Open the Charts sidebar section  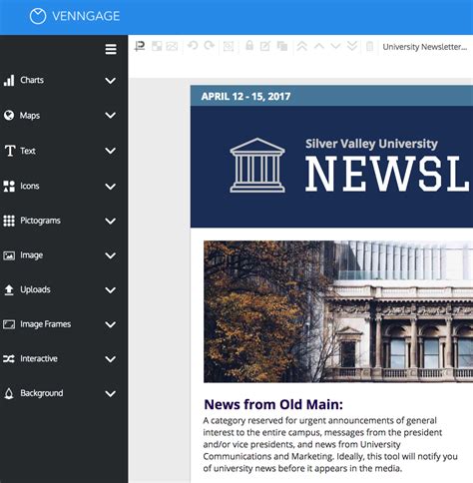pos(32,80)
